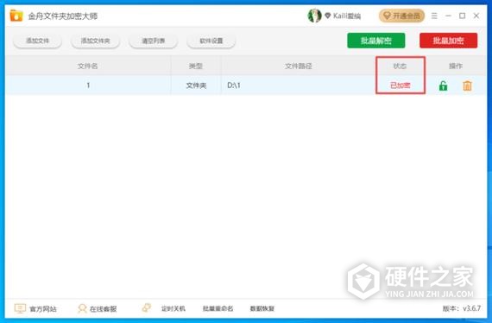This screenshot has width=492, height=323.
Task: Open the 官方网站 link
Action: (x=43, y=309)
